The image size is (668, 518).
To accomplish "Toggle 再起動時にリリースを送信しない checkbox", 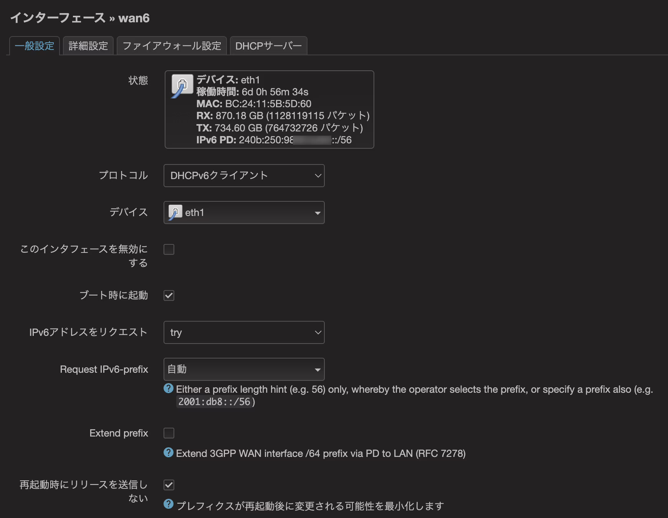I will coord(169,485).
